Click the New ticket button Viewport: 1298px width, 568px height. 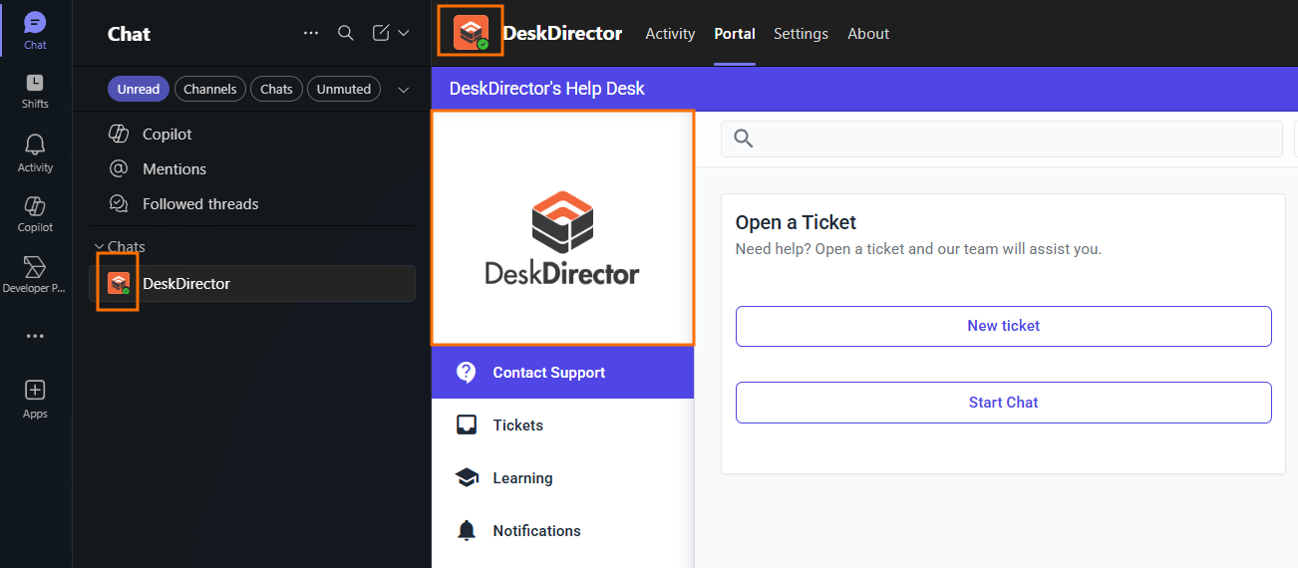[1003, 326]
